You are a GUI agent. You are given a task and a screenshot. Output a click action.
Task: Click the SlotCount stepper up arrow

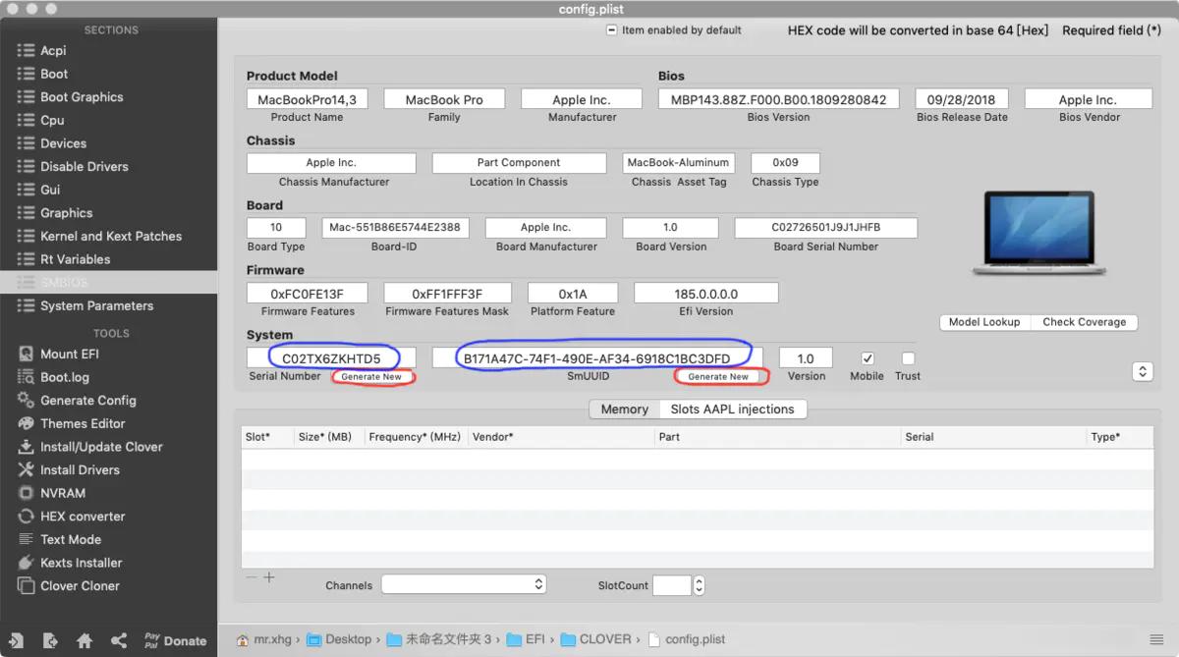[x=698, y=580]
